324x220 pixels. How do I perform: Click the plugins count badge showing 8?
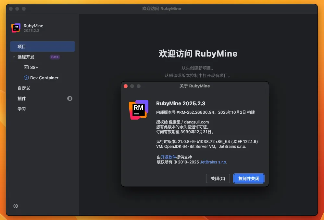point(70,98)
